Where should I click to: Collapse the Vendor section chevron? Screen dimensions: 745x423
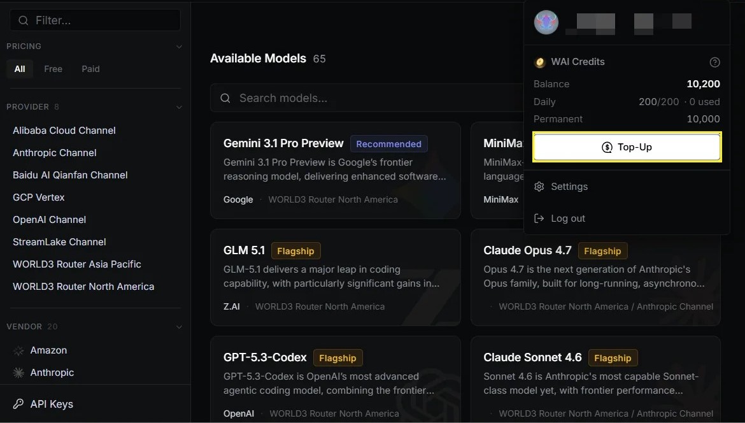[x=179, y=327]
